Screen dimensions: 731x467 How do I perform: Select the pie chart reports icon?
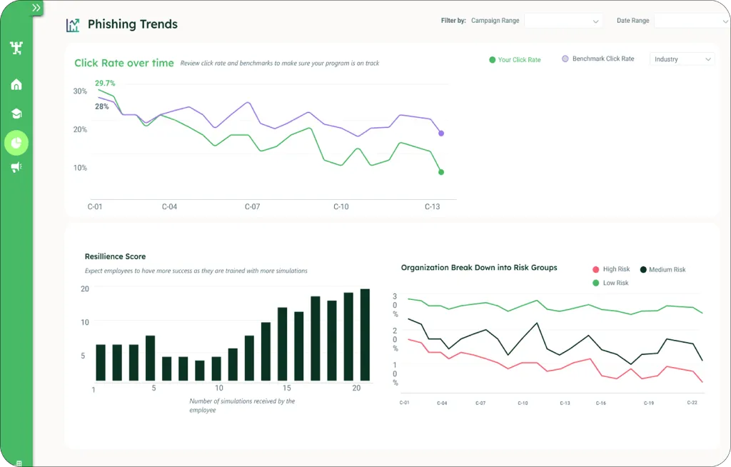click(x=16, y=143)
